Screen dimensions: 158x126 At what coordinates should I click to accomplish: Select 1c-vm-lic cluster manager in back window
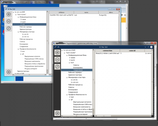tap(26, 34)
